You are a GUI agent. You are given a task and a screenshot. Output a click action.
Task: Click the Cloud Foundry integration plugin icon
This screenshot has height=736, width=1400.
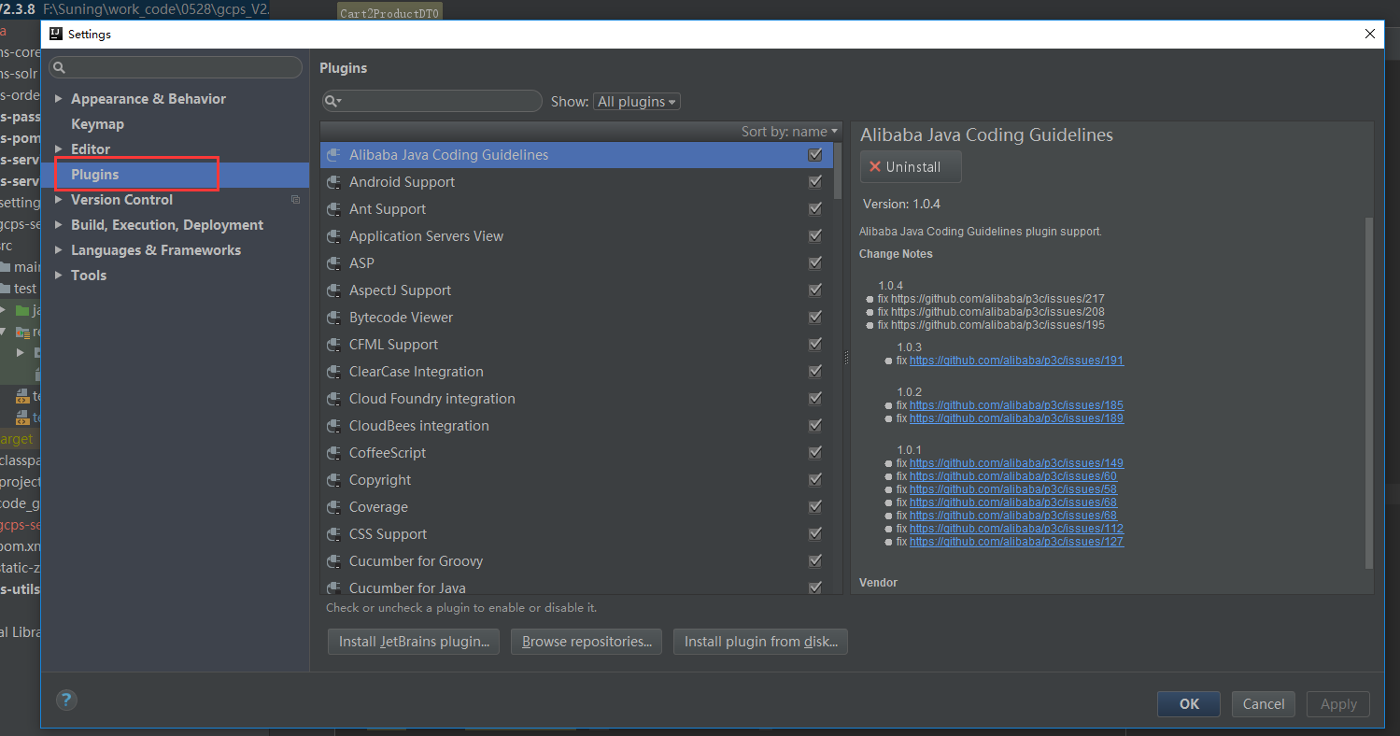pos(333,399)
